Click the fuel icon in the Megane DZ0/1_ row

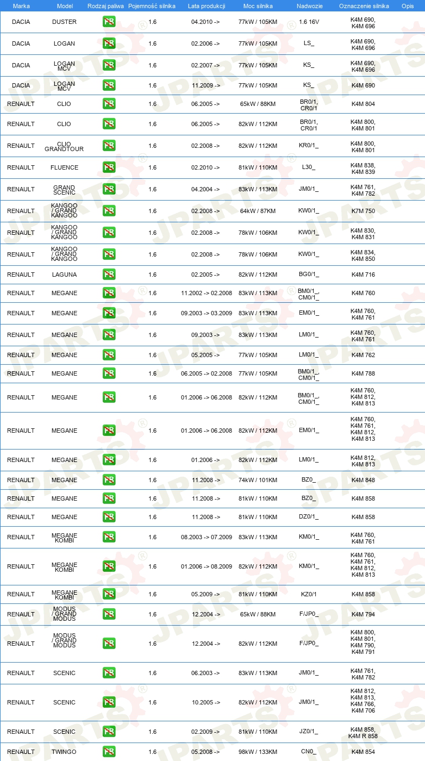click(x=109, y=517)
